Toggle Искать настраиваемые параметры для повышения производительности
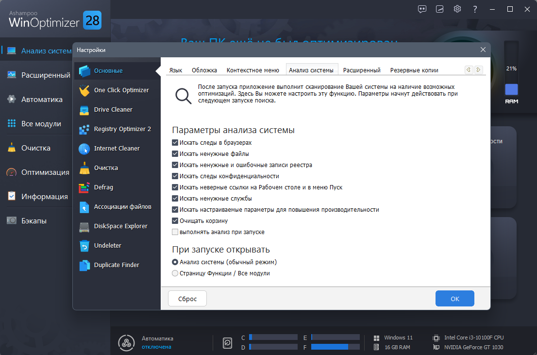This screenshot has width=537, height=355. (x=175, y=210)
